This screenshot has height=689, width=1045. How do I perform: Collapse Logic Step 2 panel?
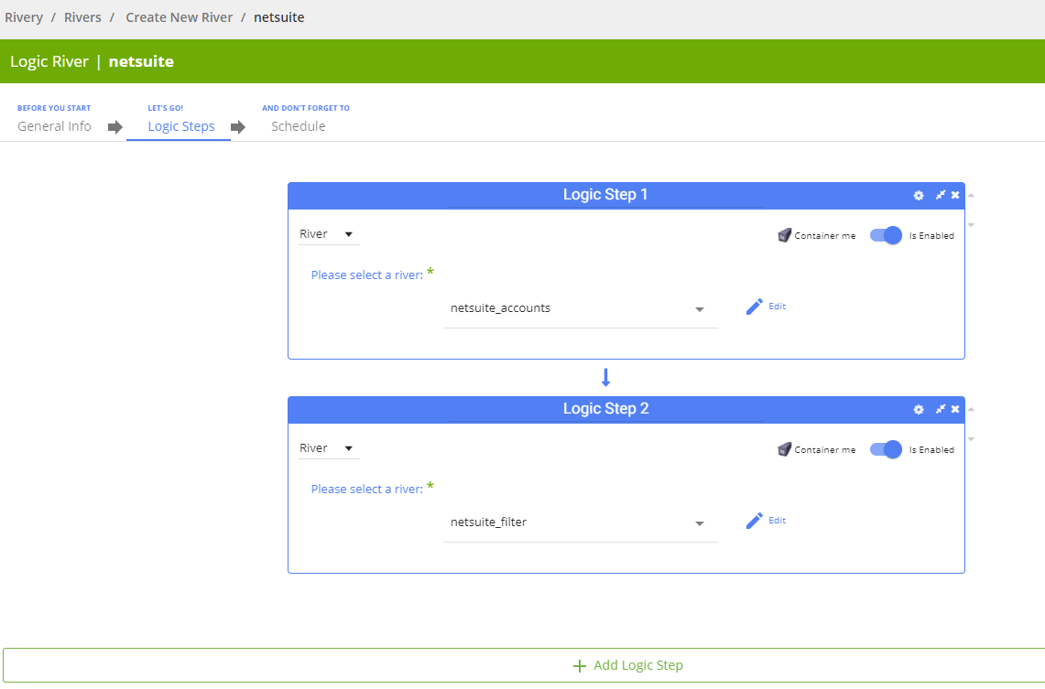point(940,409)
